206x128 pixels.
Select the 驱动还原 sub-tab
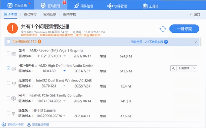click(x=50, y=14)
